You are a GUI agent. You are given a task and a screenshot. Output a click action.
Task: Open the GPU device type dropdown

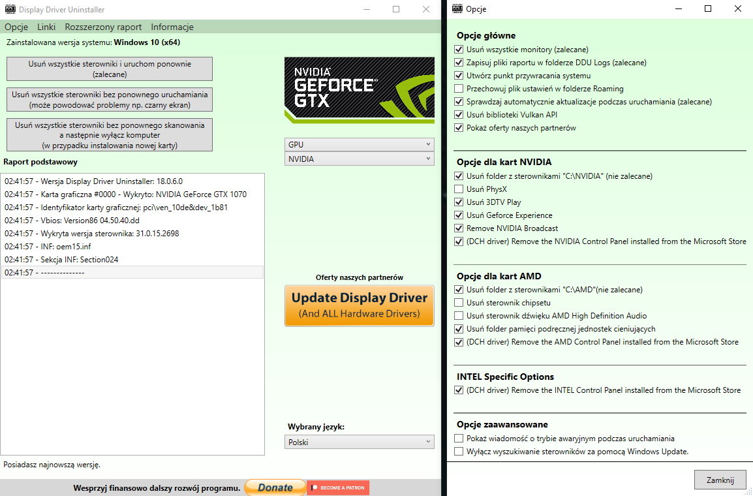[359, 144]
